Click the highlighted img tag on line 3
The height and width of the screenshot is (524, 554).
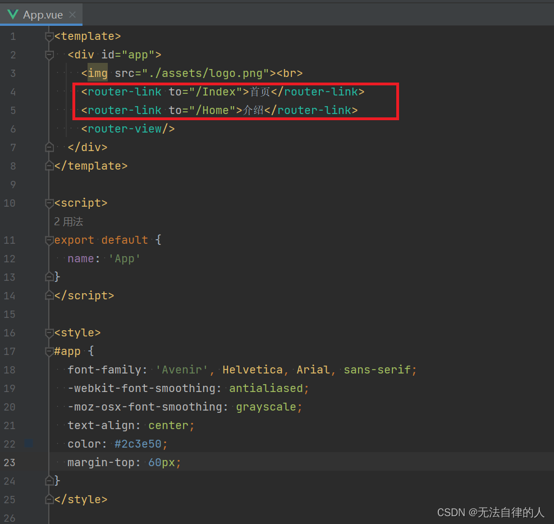pyautogui.click(x=96, y=73)
